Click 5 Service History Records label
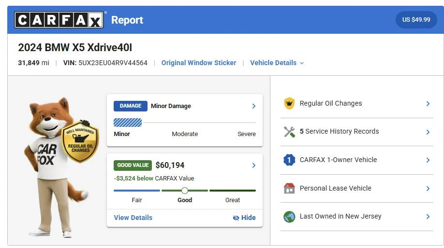 point(339,131)
